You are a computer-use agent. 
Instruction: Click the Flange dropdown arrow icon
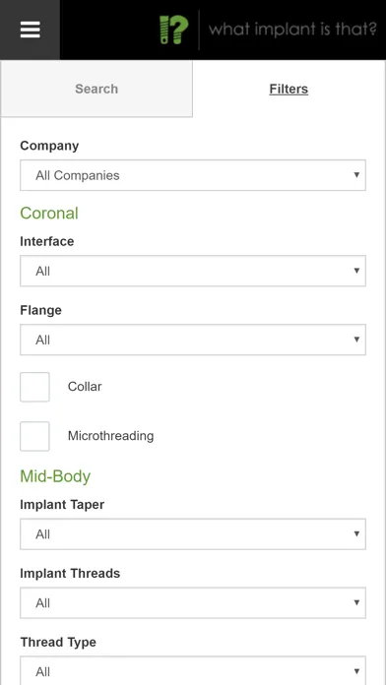pos(356,340)
